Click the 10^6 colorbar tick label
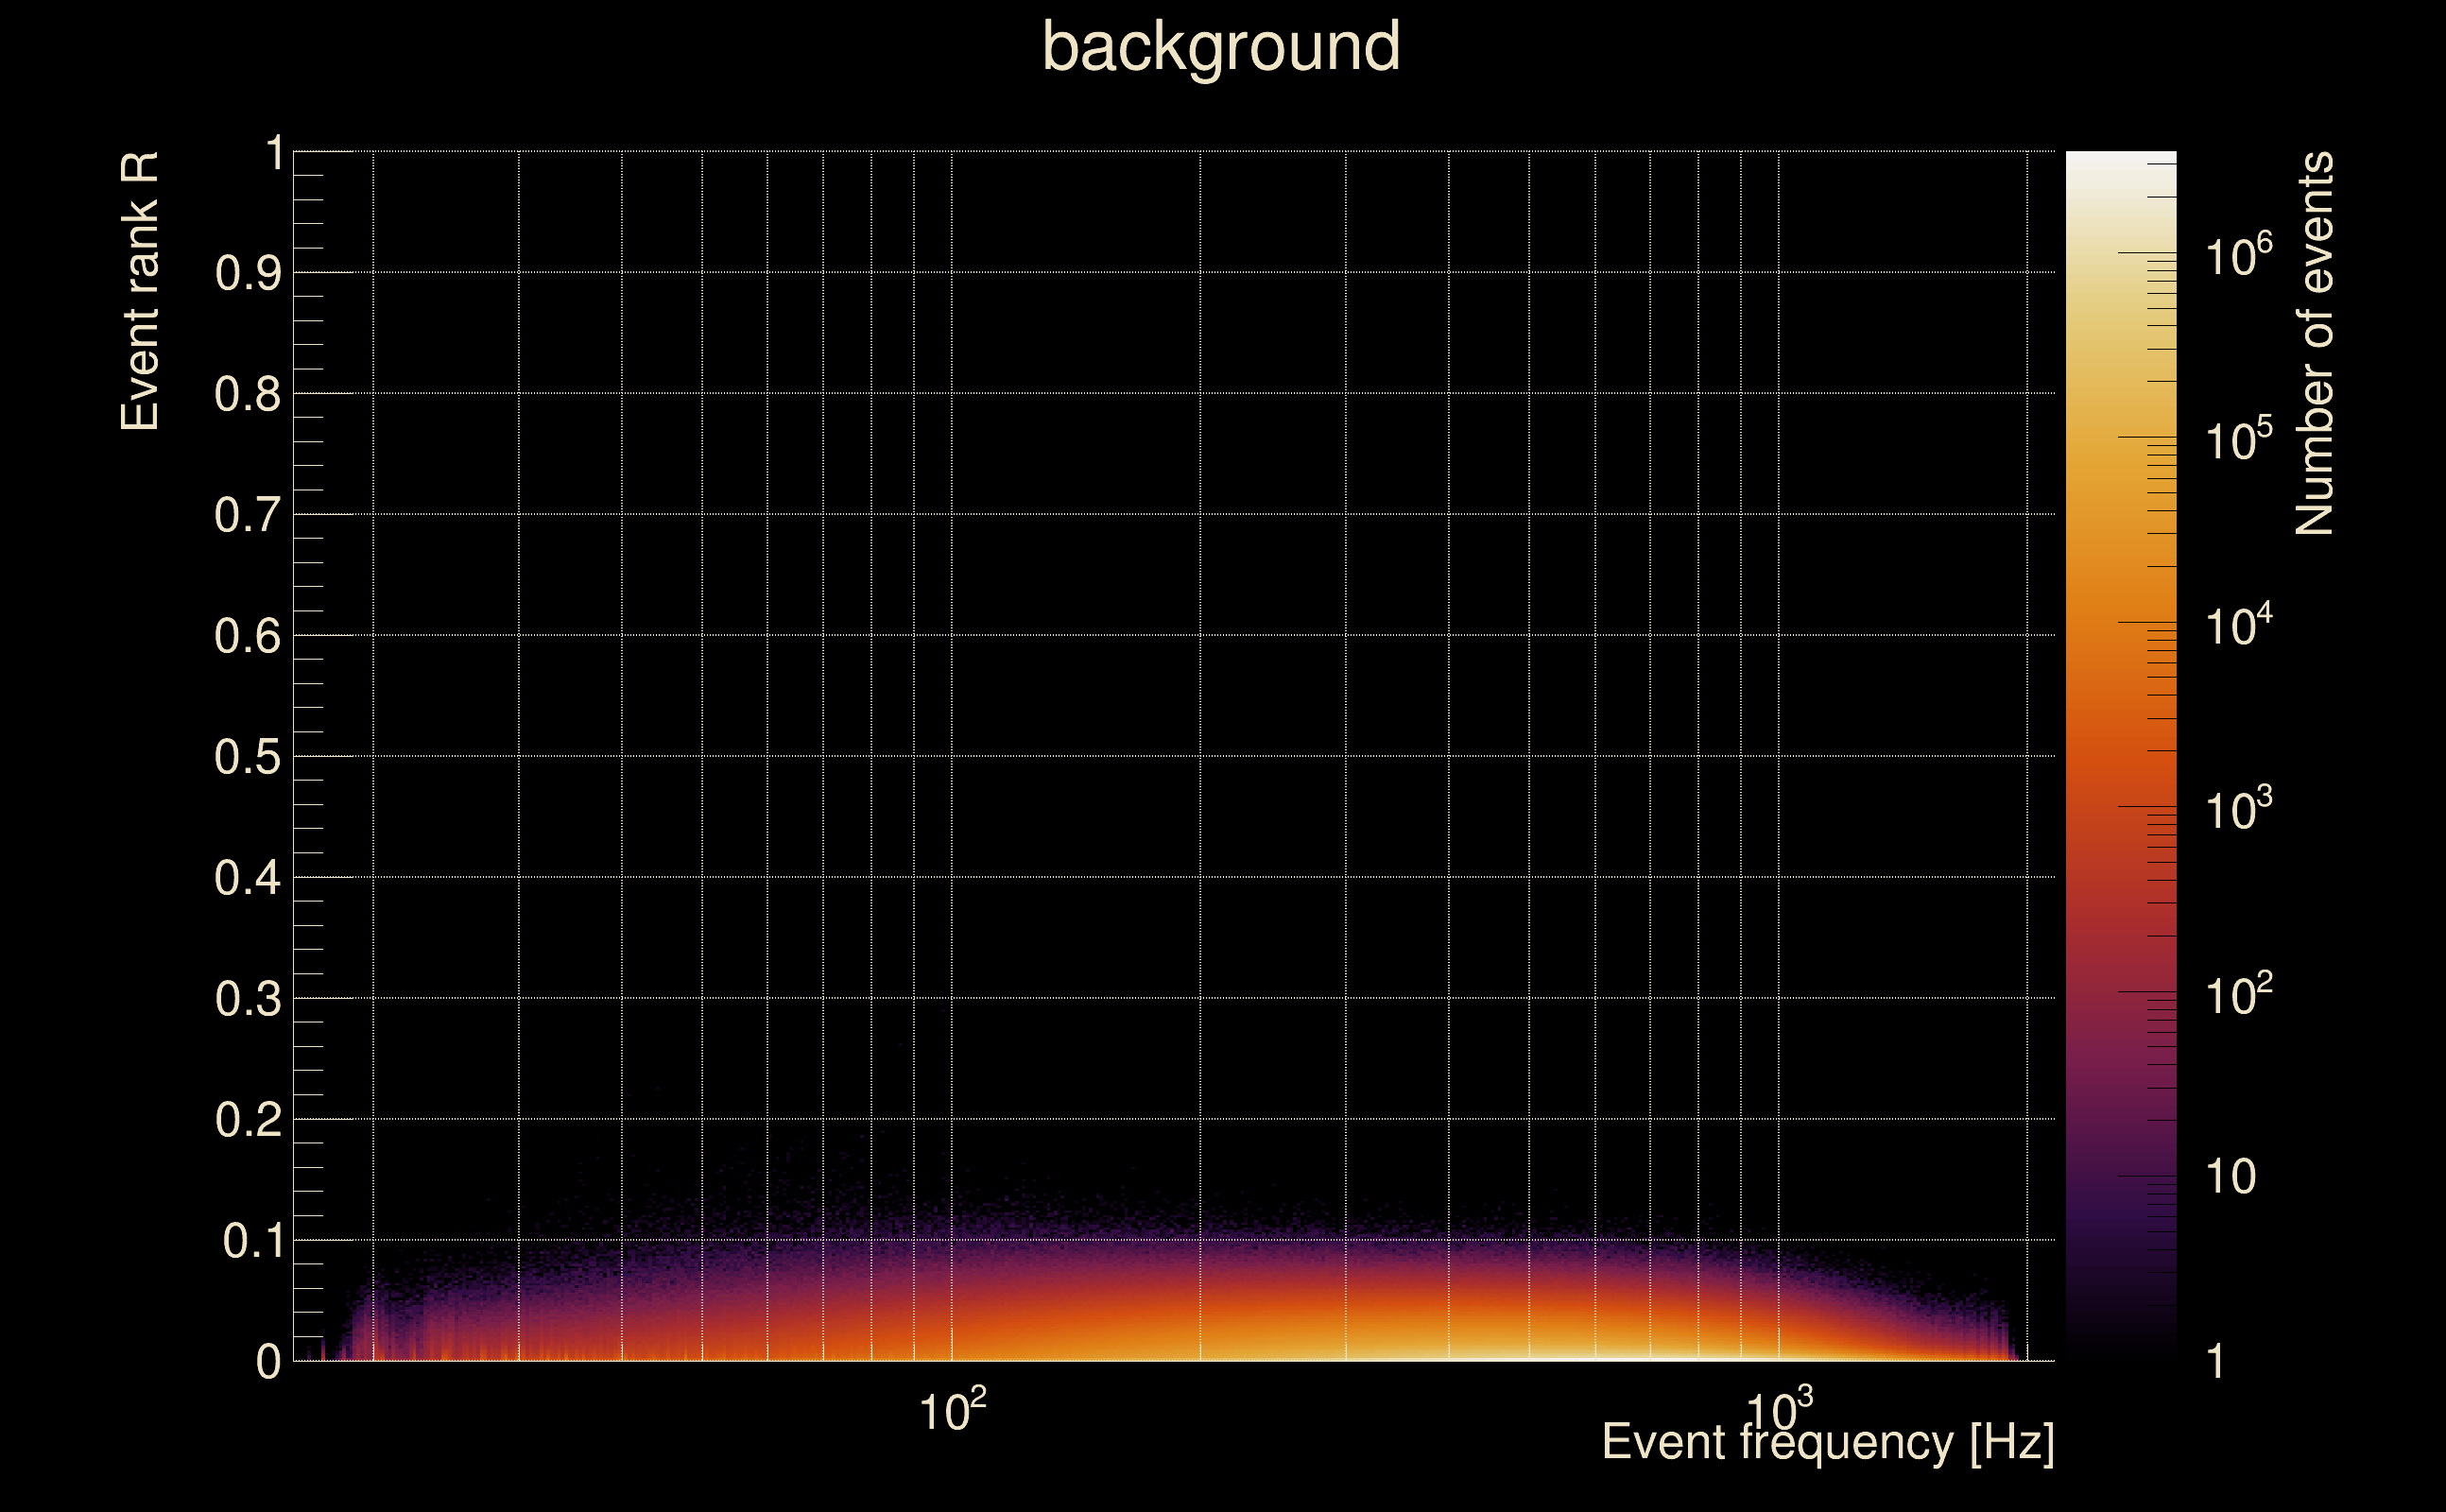 (2238, 255)
